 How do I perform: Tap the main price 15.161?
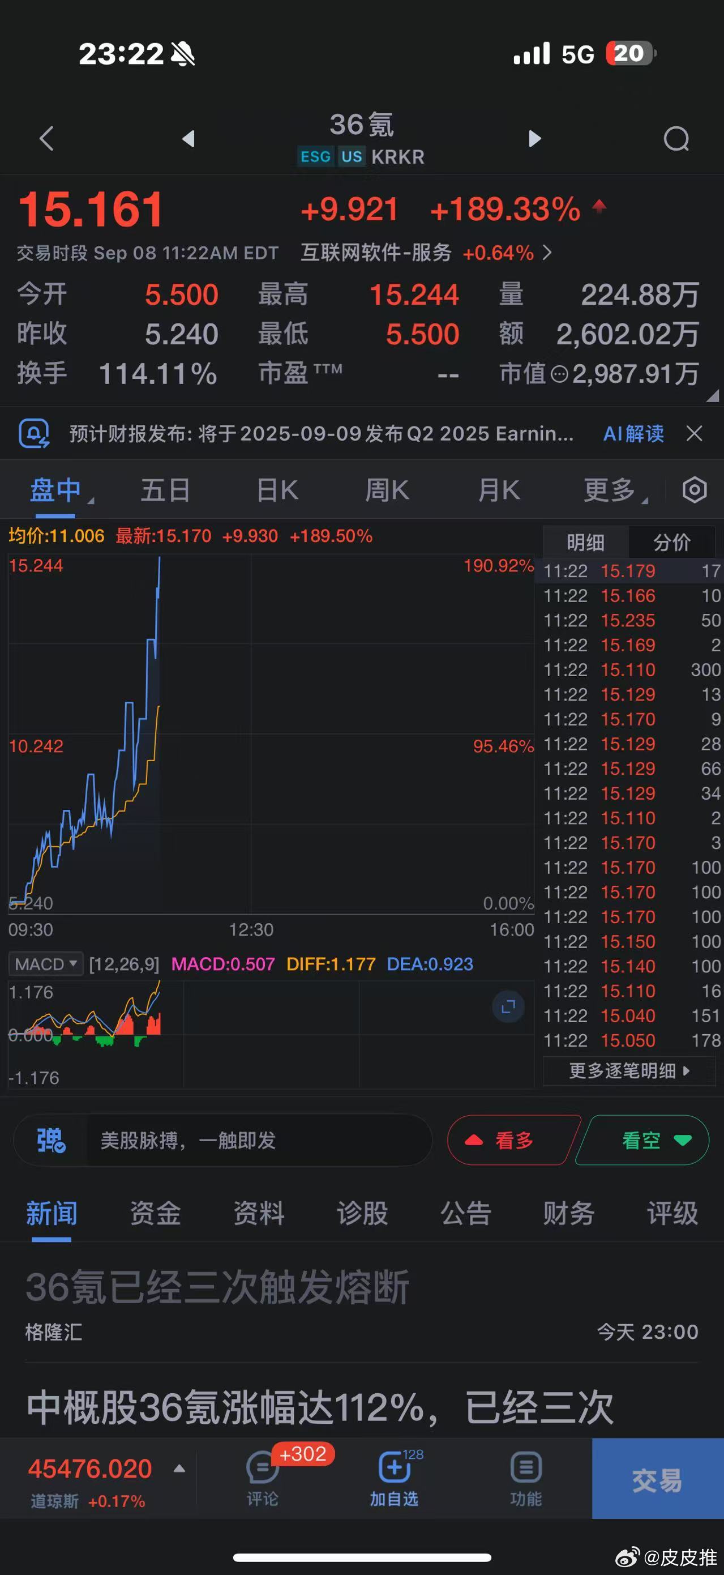click(91, 209)
